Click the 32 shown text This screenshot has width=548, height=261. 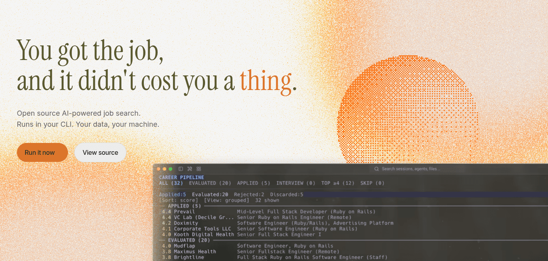[x=267, y=200]
